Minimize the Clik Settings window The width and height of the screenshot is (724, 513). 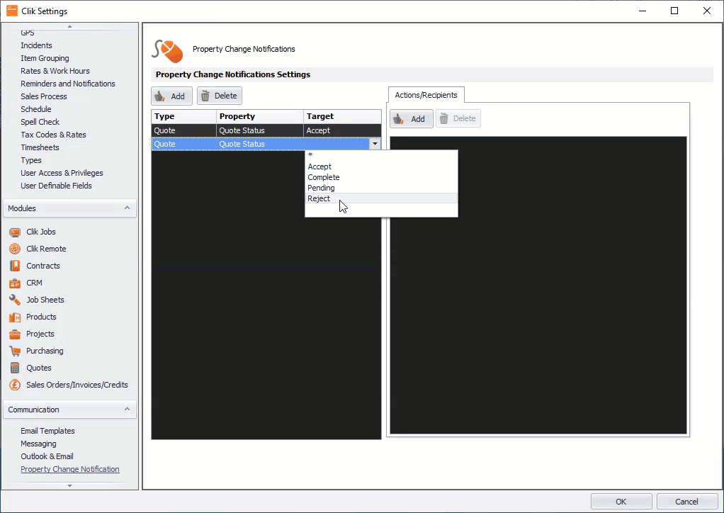(x=643, y=11)
